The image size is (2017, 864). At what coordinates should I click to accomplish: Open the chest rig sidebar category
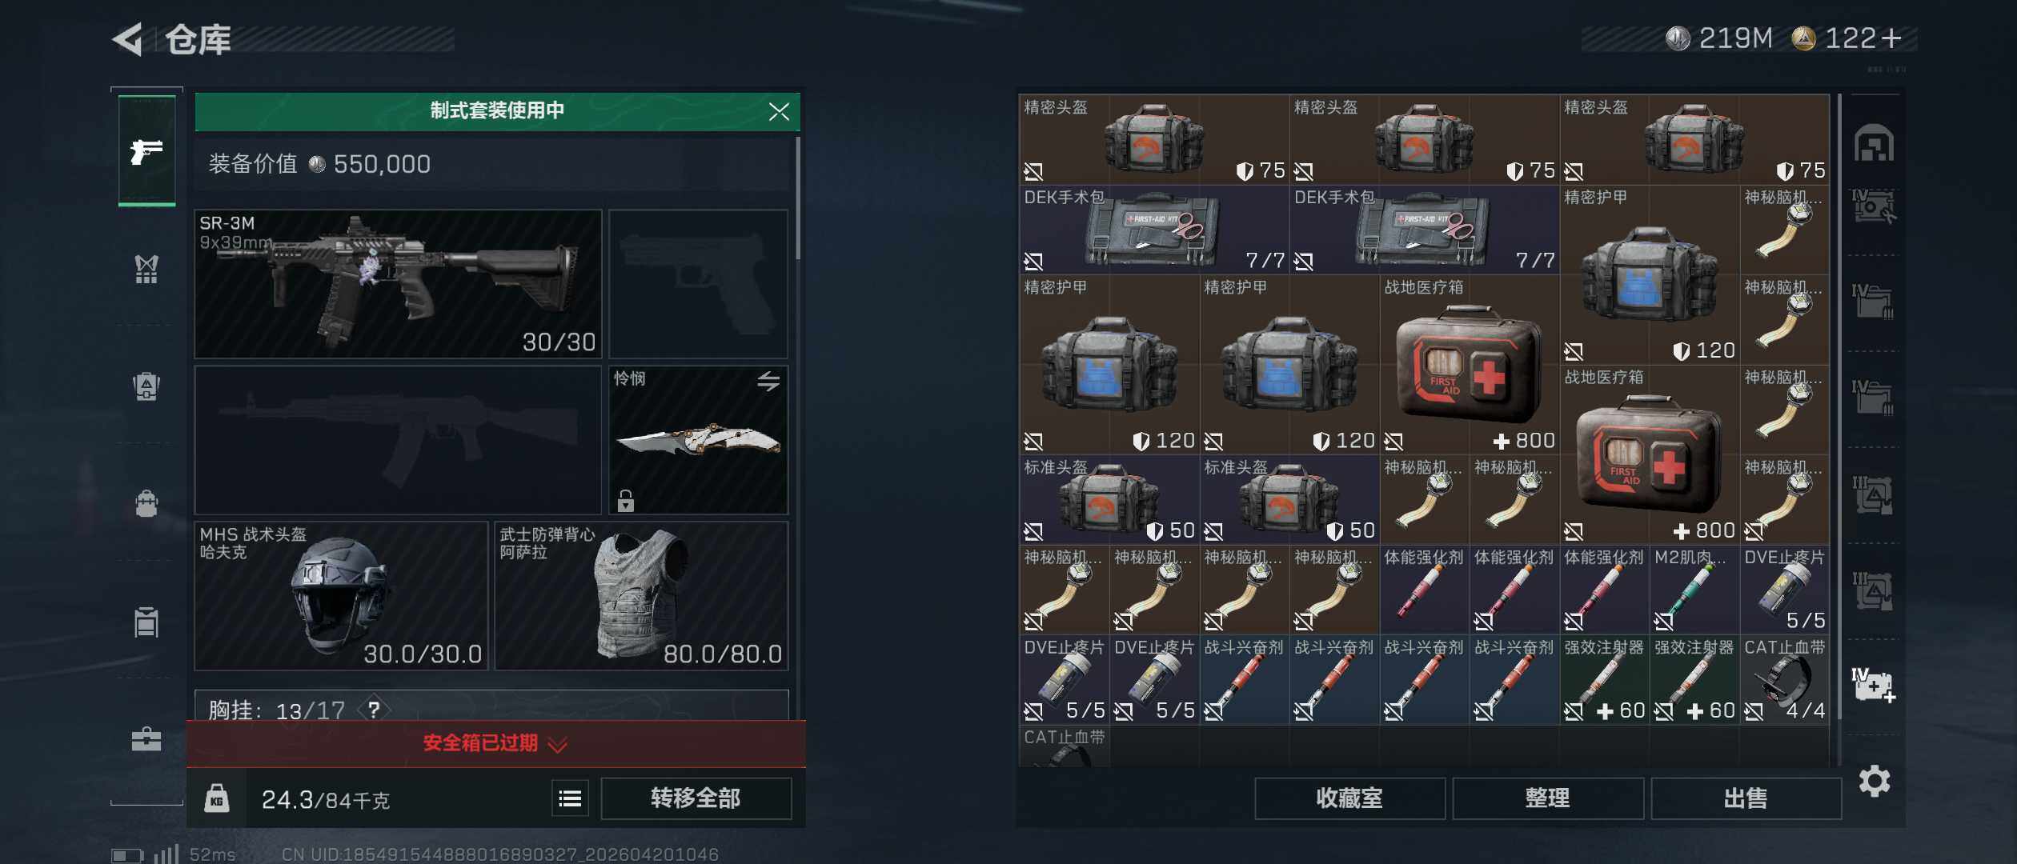[x=146, y=269]
